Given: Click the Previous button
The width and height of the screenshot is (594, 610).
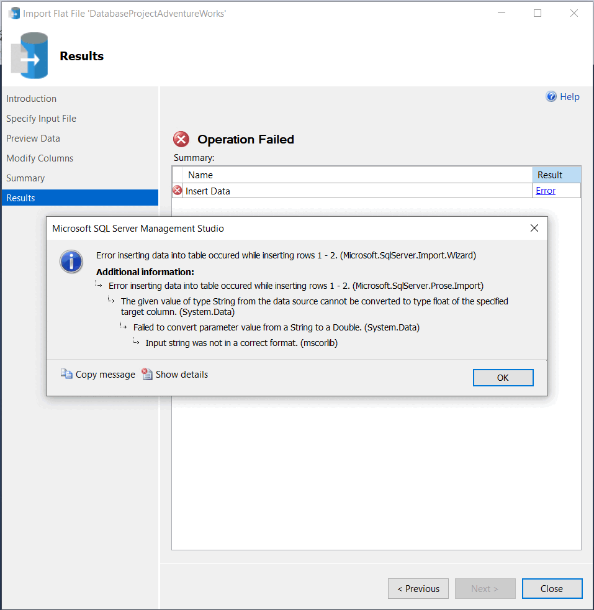Looking at the screenshot, I should click(x=418, y=588).
